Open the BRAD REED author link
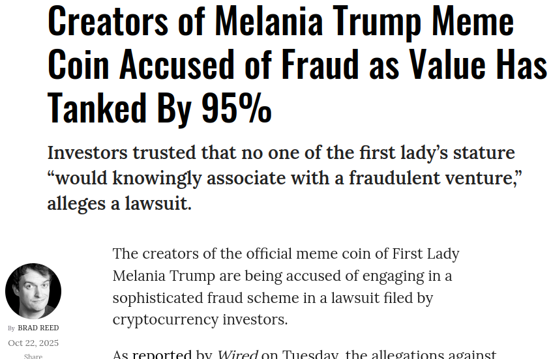 [38, 328]
